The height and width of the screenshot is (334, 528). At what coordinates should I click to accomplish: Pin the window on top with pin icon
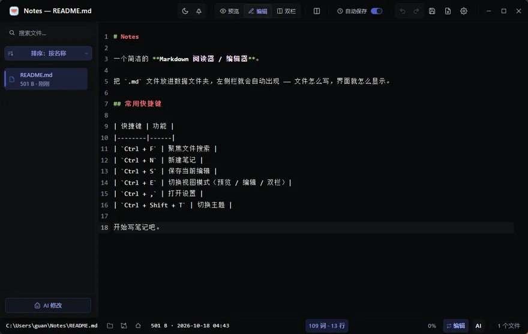[199, 11]
